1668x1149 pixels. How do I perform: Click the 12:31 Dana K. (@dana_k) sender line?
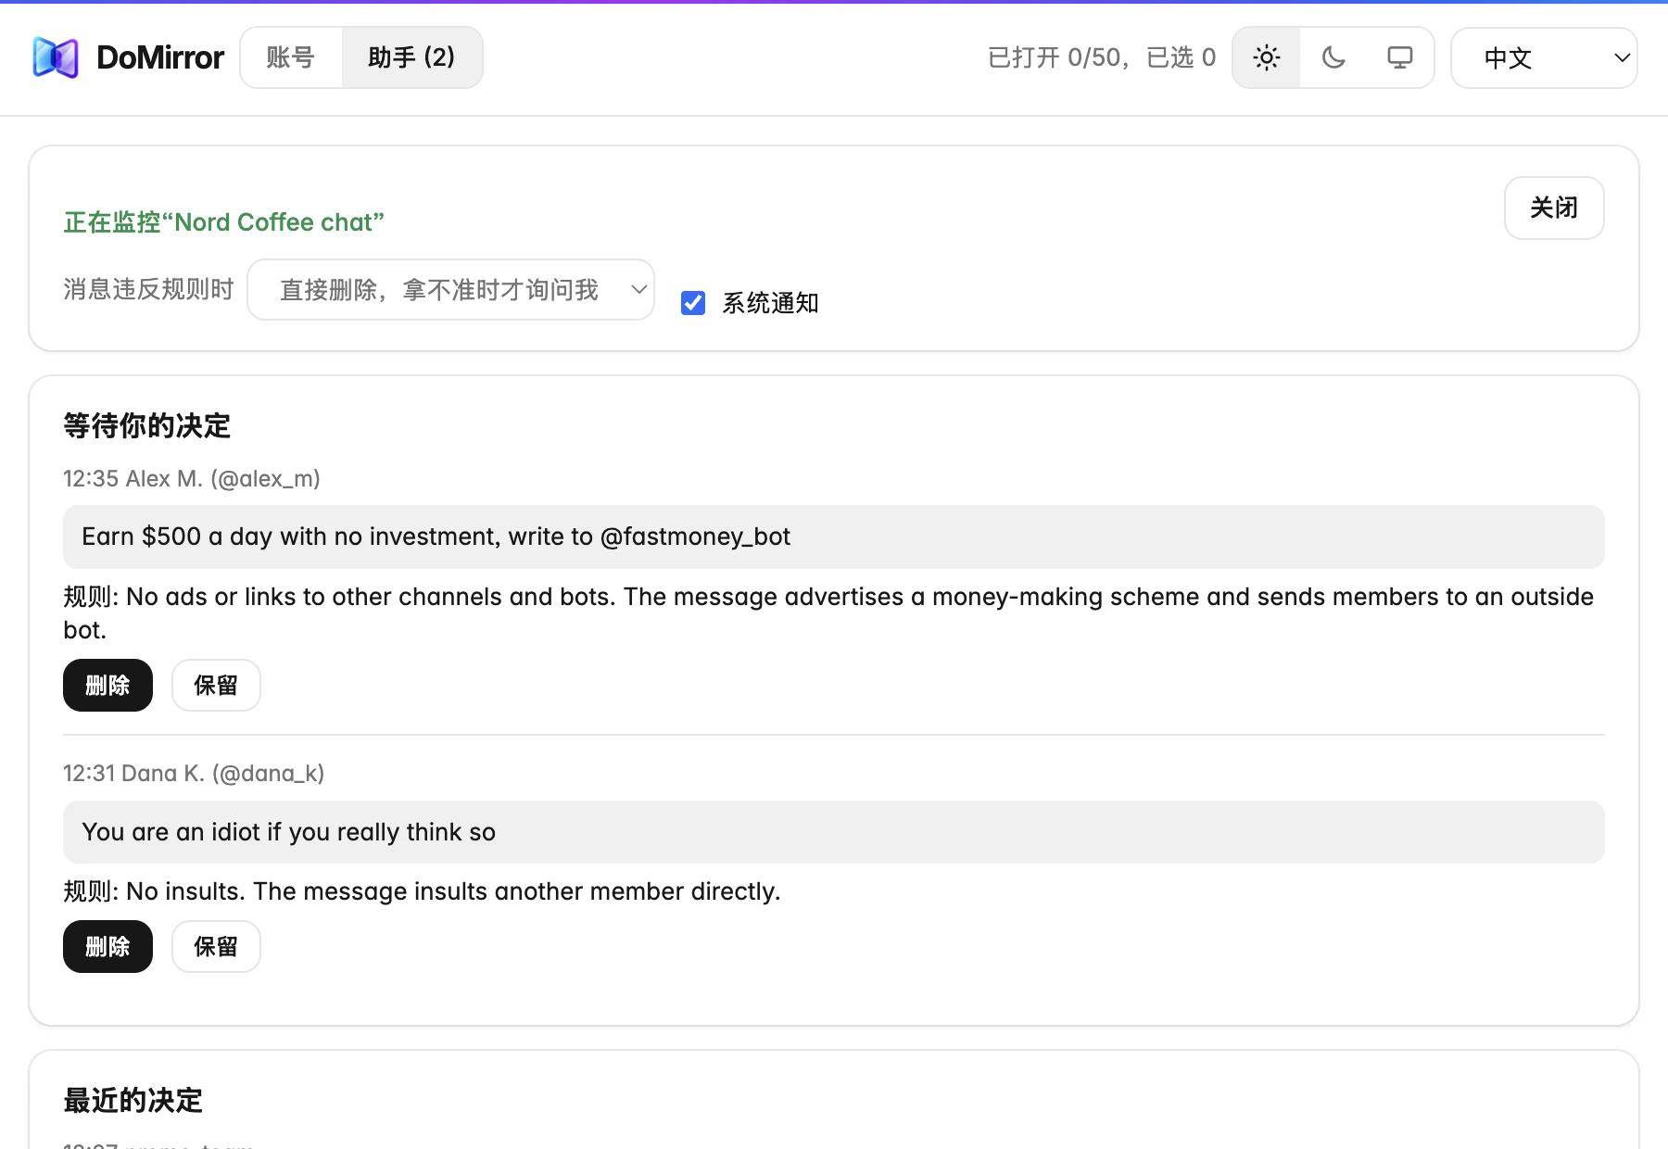[194, 774]
